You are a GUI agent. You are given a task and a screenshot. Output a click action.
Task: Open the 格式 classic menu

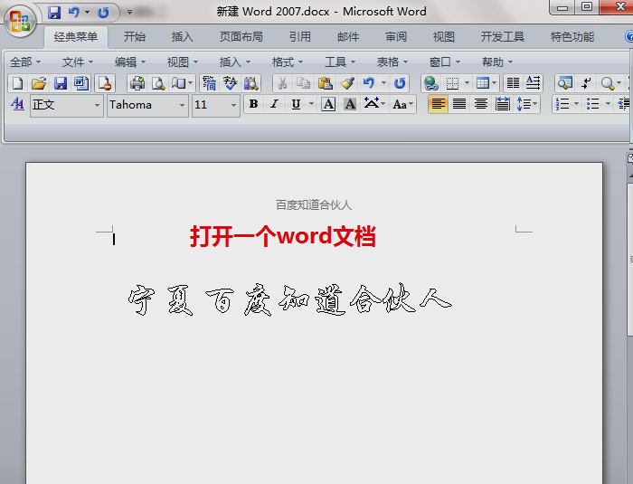[x=287, y=62]
